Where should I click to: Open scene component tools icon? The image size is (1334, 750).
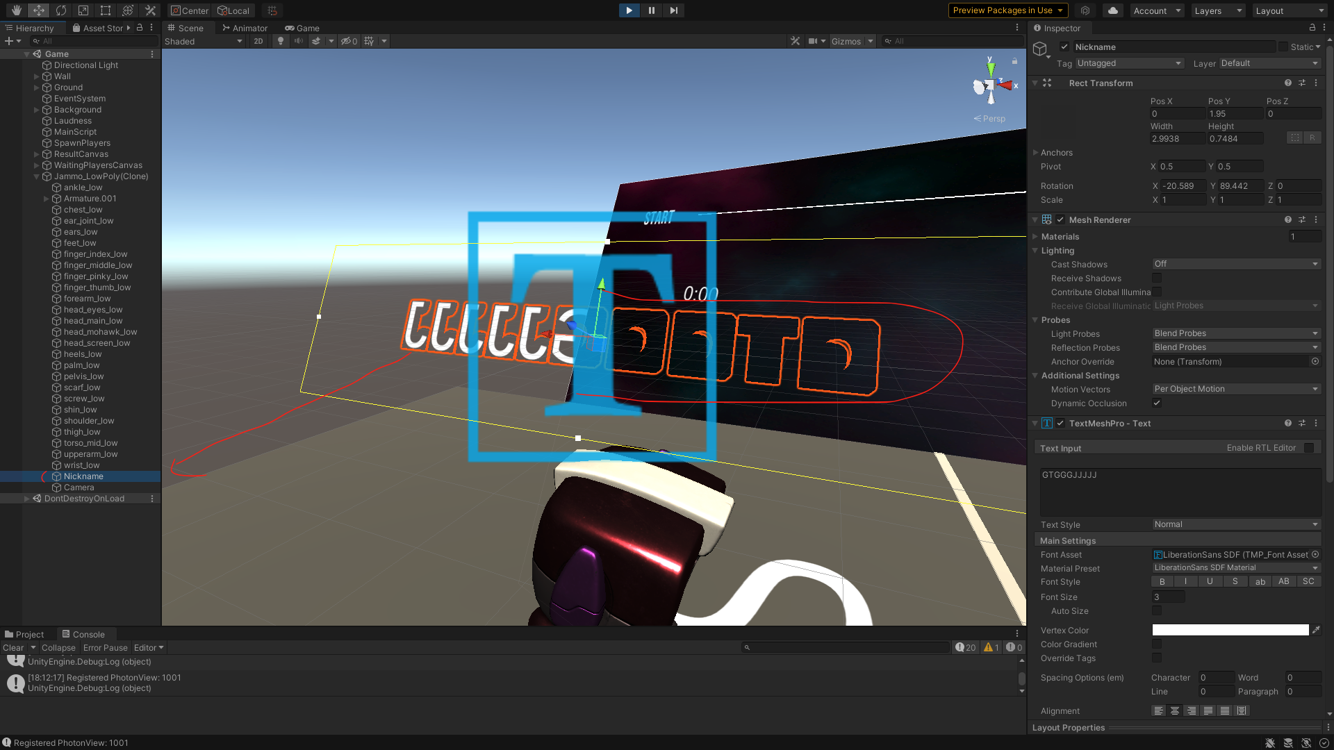click(796, 41)
